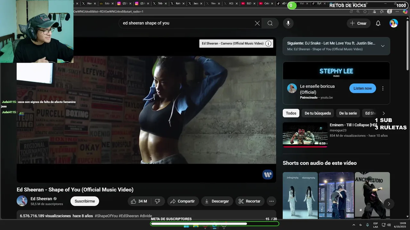The image size is (410, 230).
Task: Show info card for Camera video
Action: point(268,43)
